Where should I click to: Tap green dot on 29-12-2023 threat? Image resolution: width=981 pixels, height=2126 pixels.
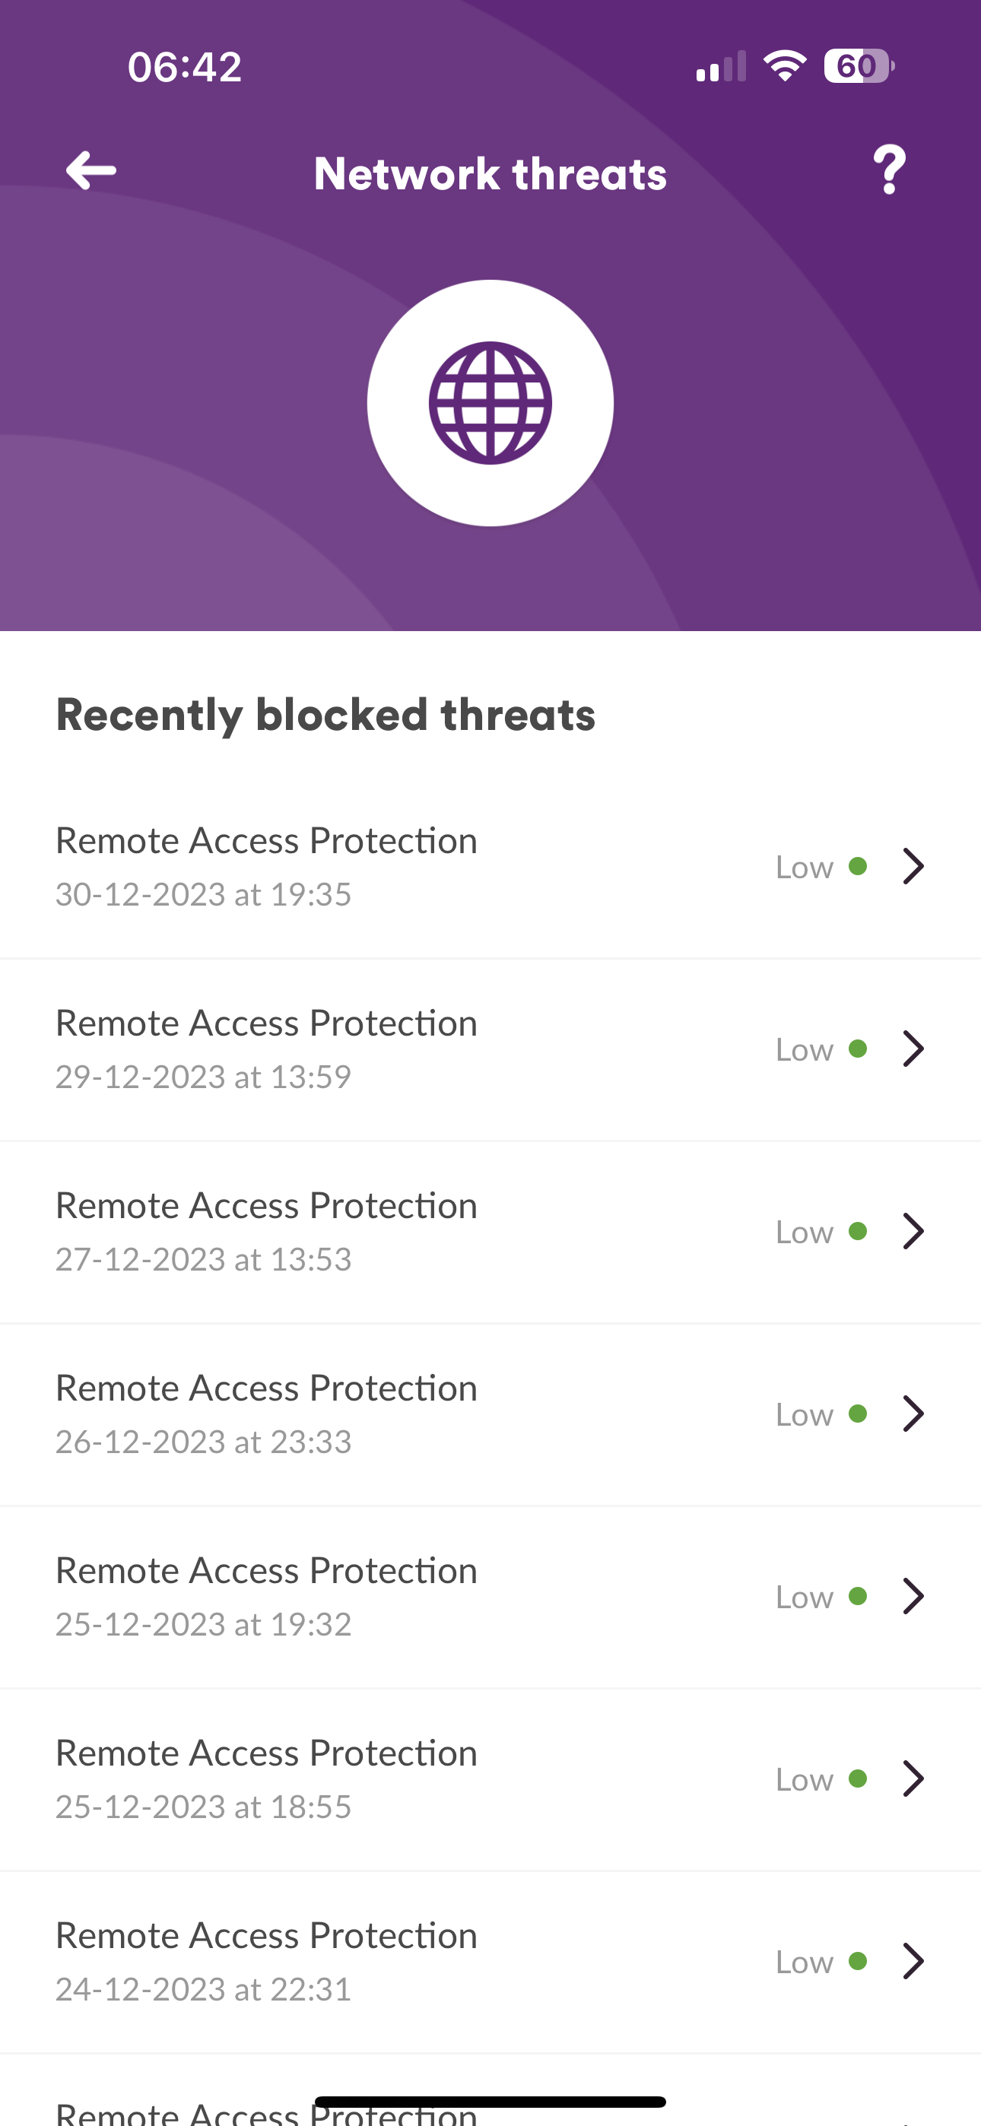[858, 1049]
